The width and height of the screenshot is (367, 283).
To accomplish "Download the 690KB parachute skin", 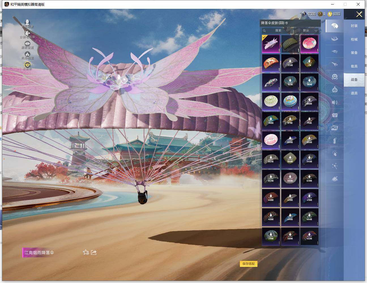I will [310, 102].
